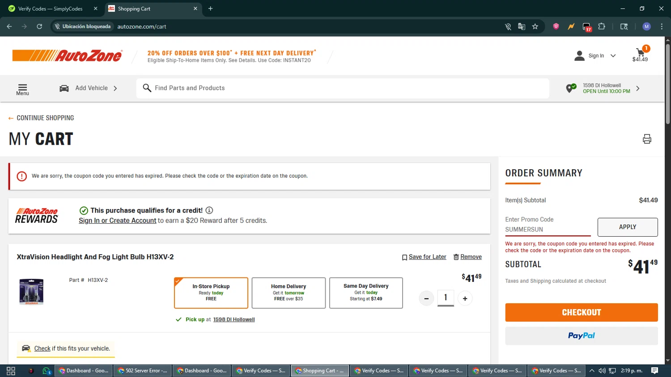Open the first Dashboard - Goo... taskbar window
The width and height of the screenshot is (671, 377).
coord(83,371)
